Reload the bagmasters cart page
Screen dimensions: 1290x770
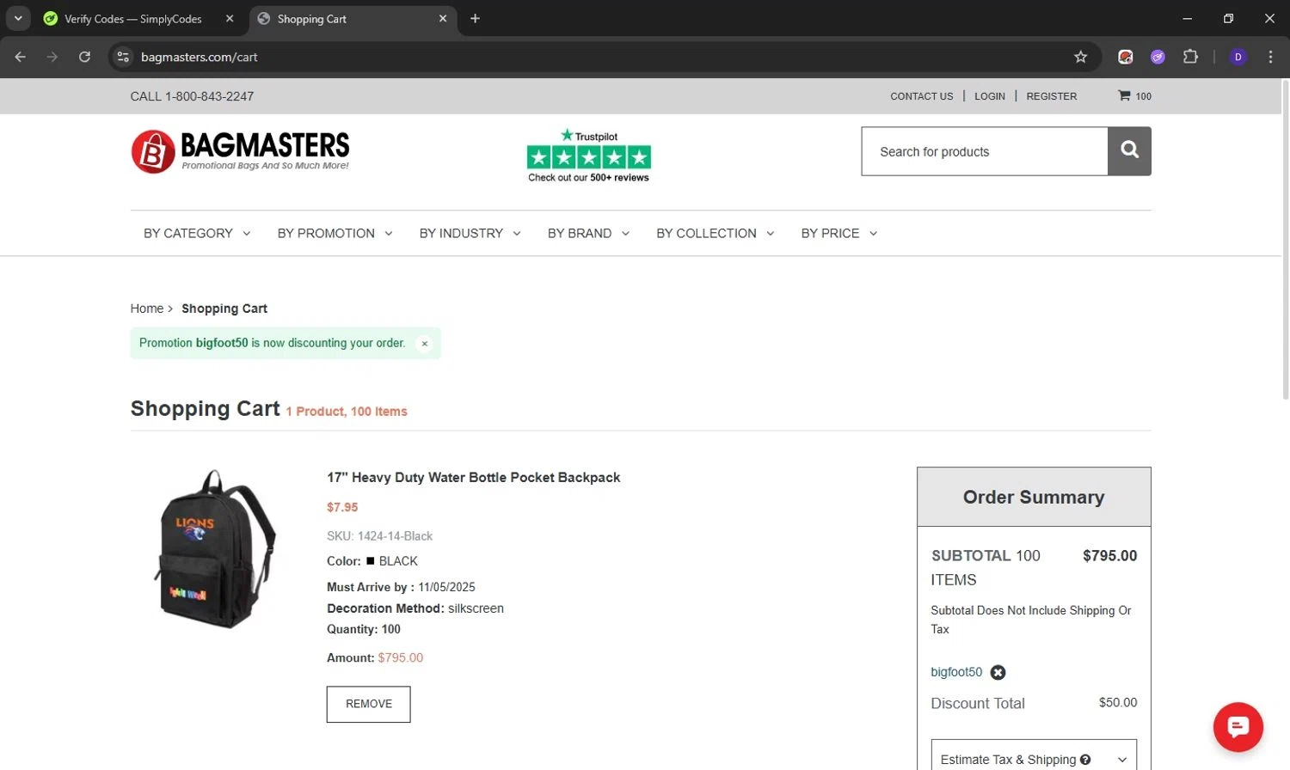(x=84, y=57)
